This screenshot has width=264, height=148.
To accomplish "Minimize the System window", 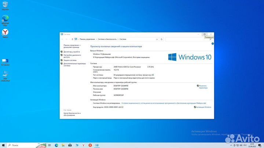I will (198, 34).
